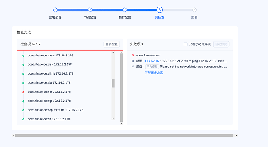Select row oceanbase-ce:aio 172.16.2.178
Image resolution: width=268 pixels, height=147 pixels.
tap(49, 83)
